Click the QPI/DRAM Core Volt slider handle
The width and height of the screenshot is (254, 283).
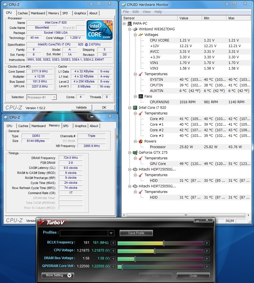pos(123,266)
